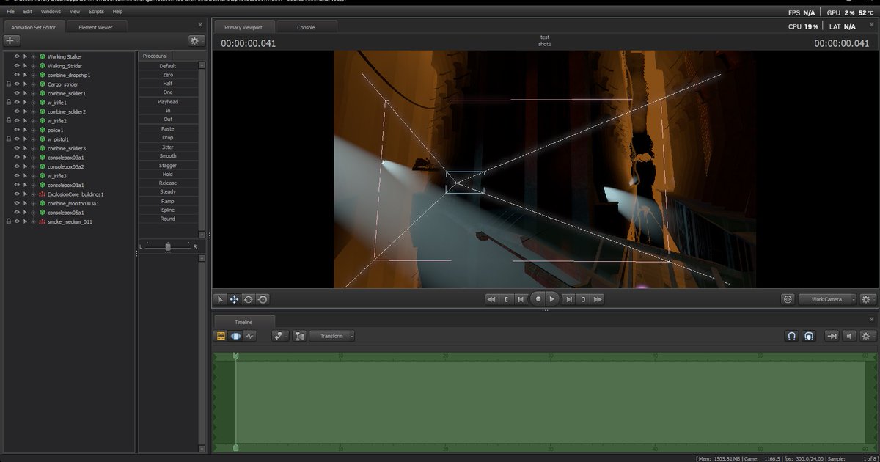This screenshot has width=880, height=462.
Task: Toggle the second magnet snap-to-frame icon
Action: pyautogui.click(x=809, y=336)
